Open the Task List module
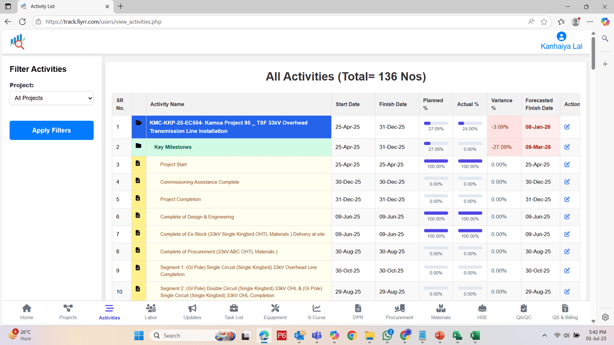 (234, 311)
